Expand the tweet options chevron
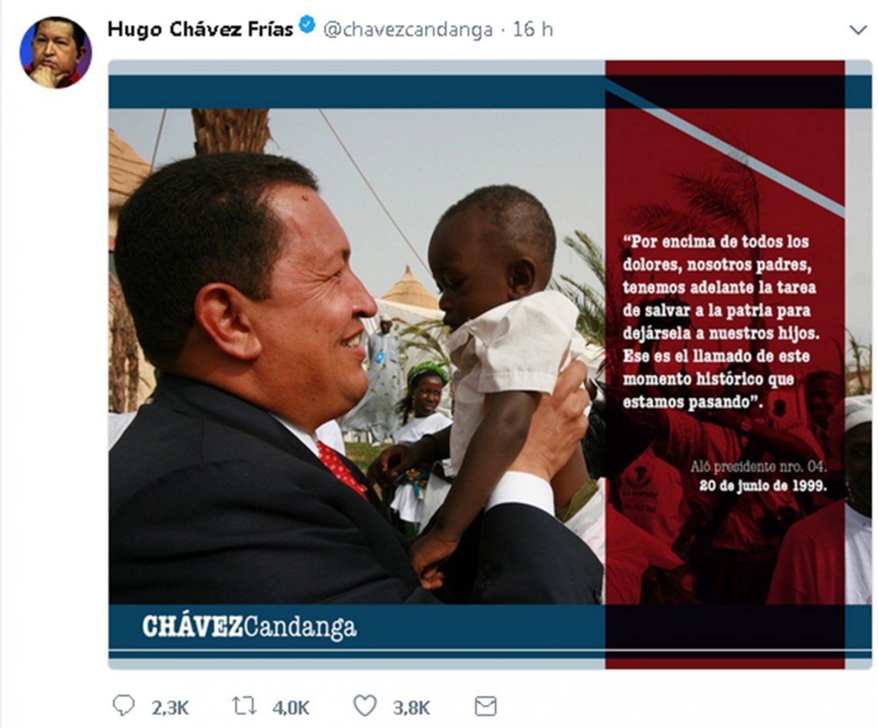Viewport: 878px width, 728px height. point(858,30)
